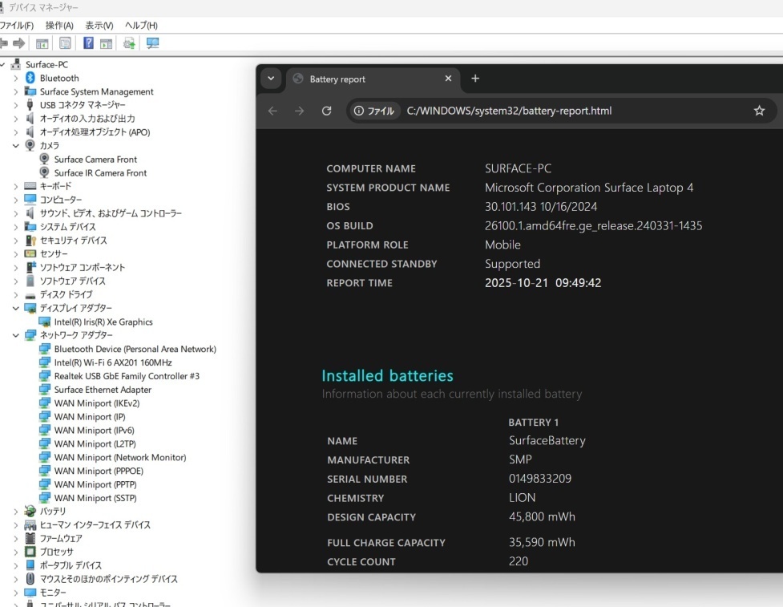The height and width of the screenshot is (607, 783).
Task: Open the tab search dropdown in browser
Action: 270,79
